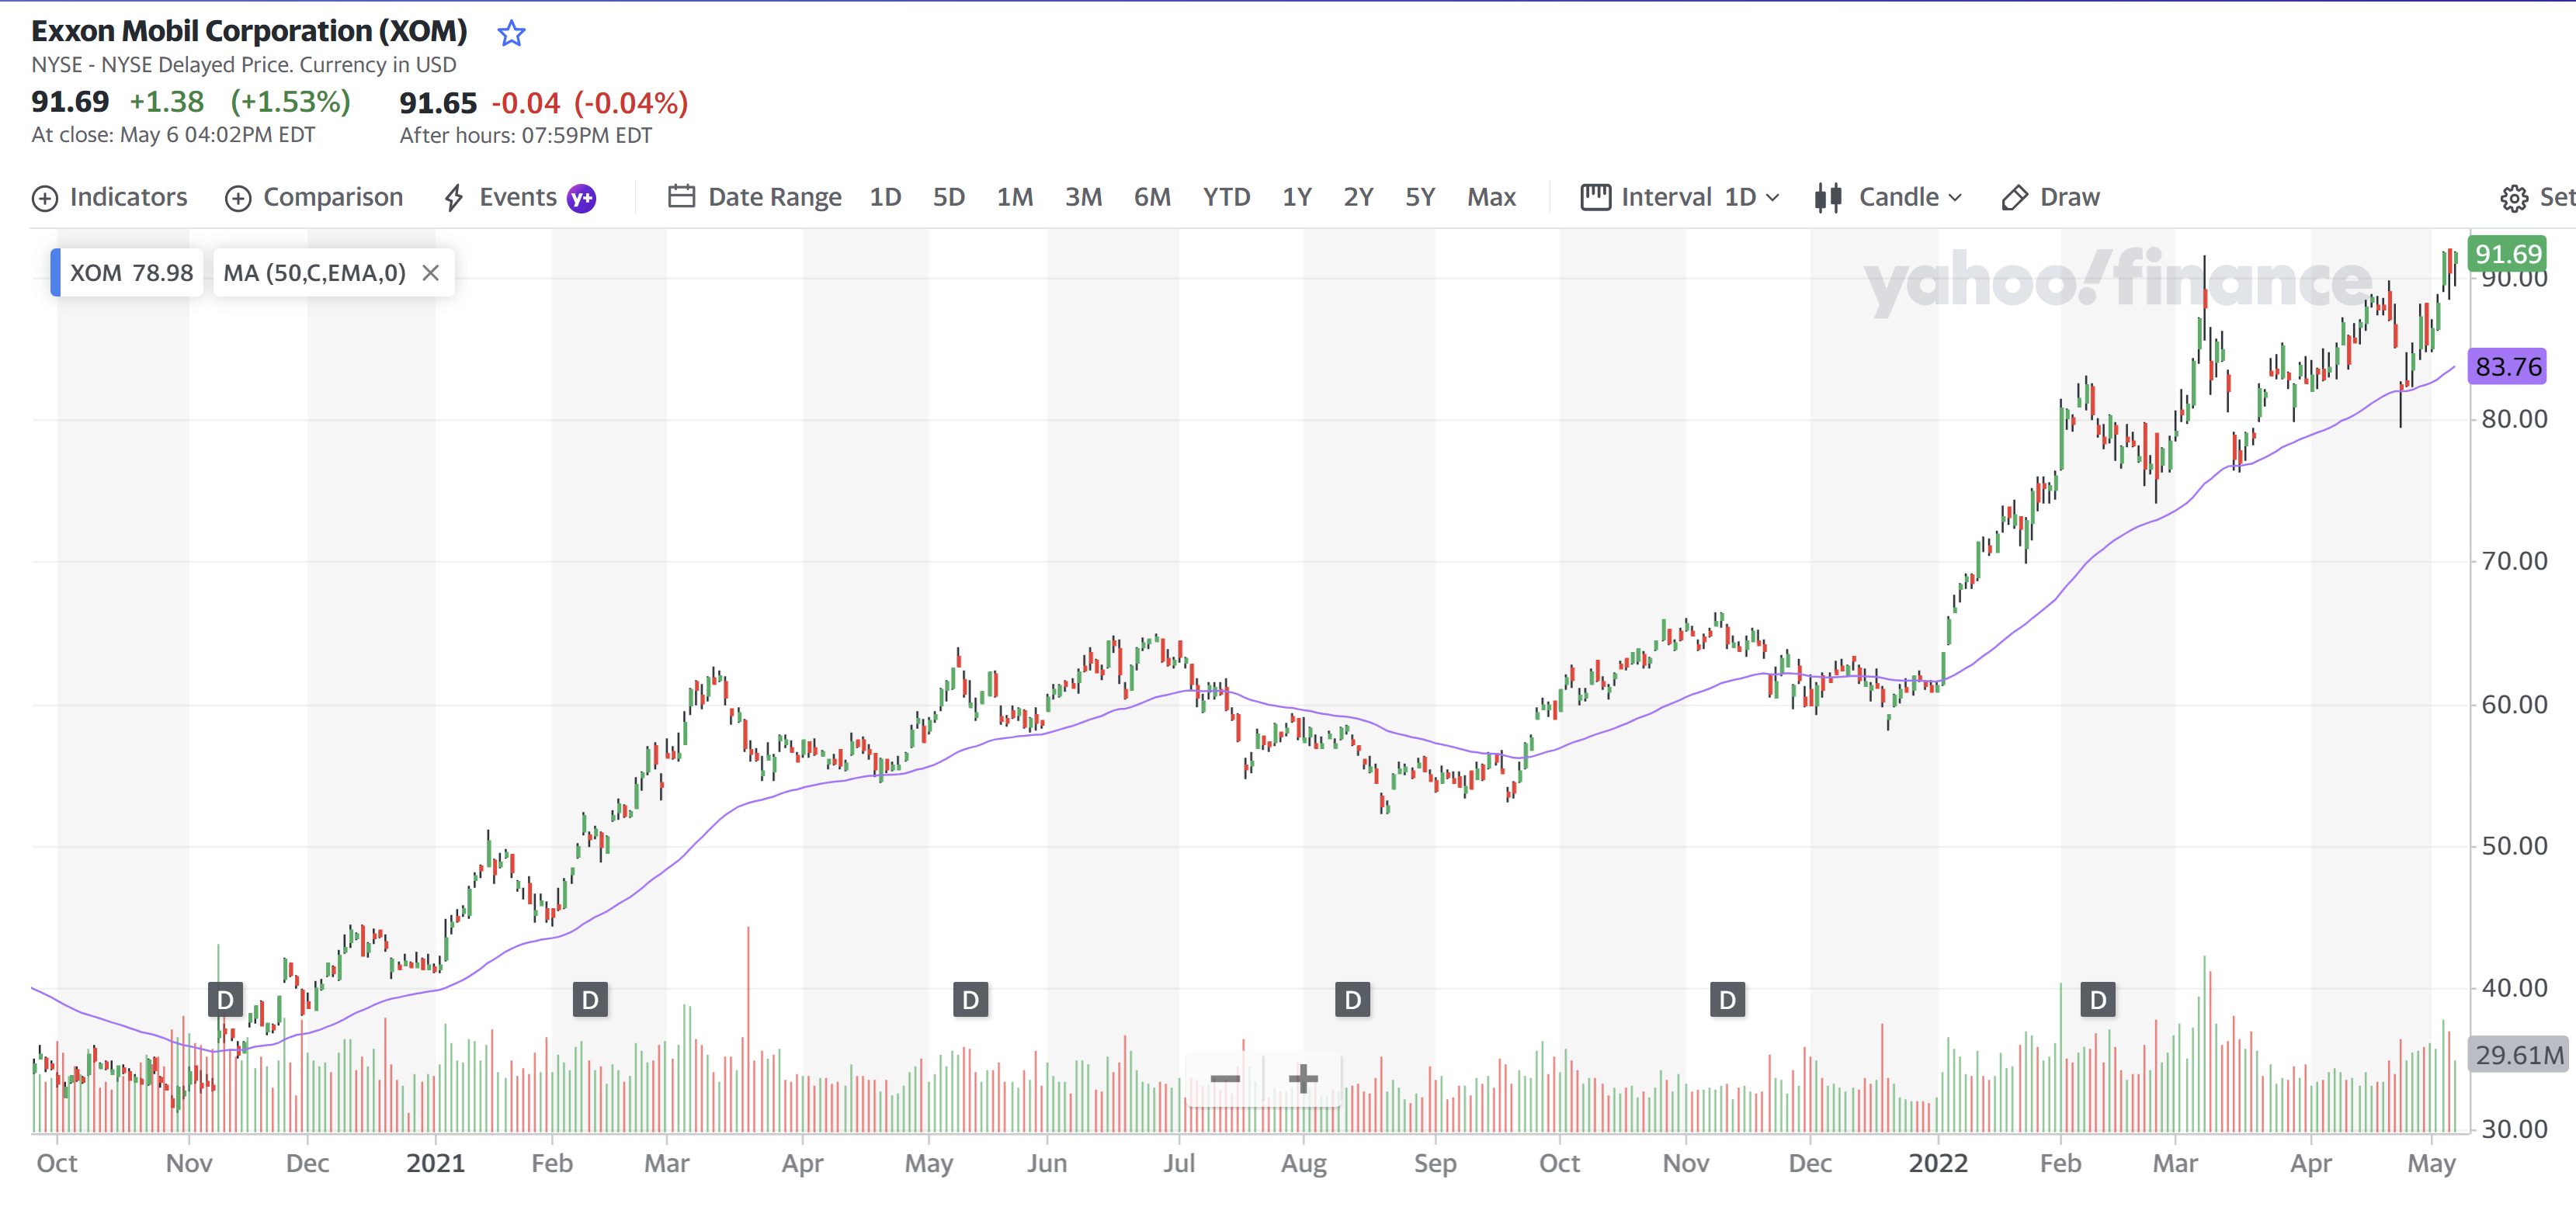Select the 5Y time range
2576x1207 pixels.
[1420, 197]
